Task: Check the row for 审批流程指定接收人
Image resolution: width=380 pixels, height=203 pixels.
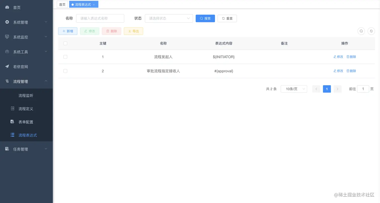Action: click(65, 71)
